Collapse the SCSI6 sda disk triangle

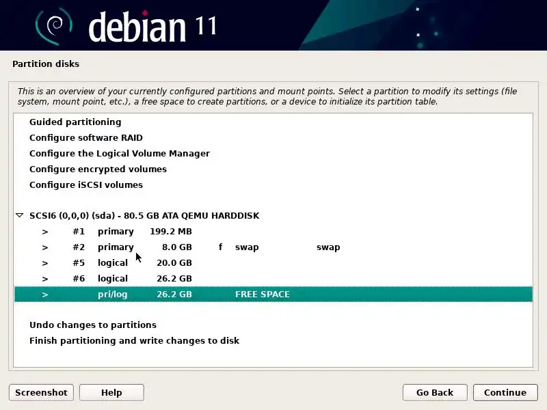click(x=20, y=215)
